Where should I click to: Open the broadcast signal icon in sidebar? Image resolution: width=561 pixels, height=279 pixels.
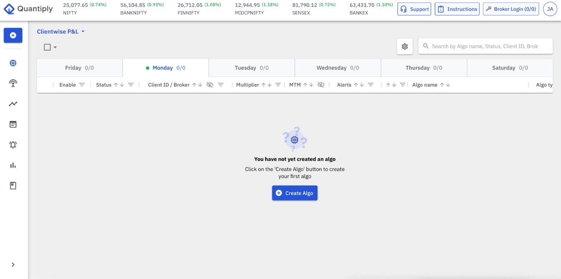pyautogui.click(x=13, y=84)
